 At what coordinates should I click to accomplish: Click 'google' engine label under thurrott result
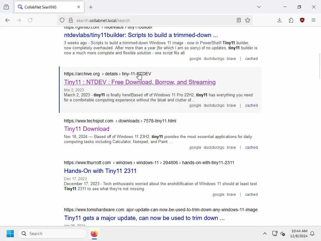[218, 195]
